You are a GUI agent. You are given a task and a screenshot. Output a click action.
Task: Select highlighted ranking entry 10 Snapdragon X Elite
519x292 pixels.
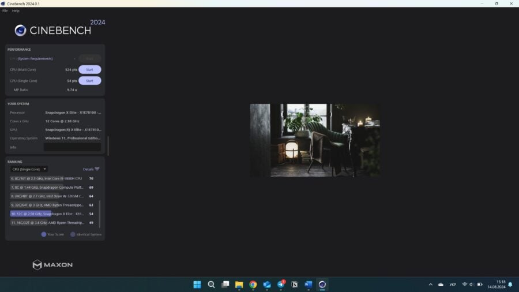pos(52,214)
